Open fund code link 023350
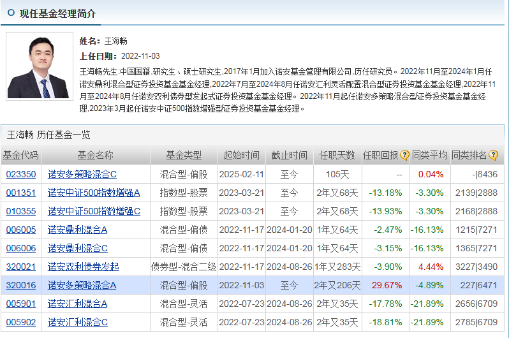509x338 pixels. (x=21, y=174)
